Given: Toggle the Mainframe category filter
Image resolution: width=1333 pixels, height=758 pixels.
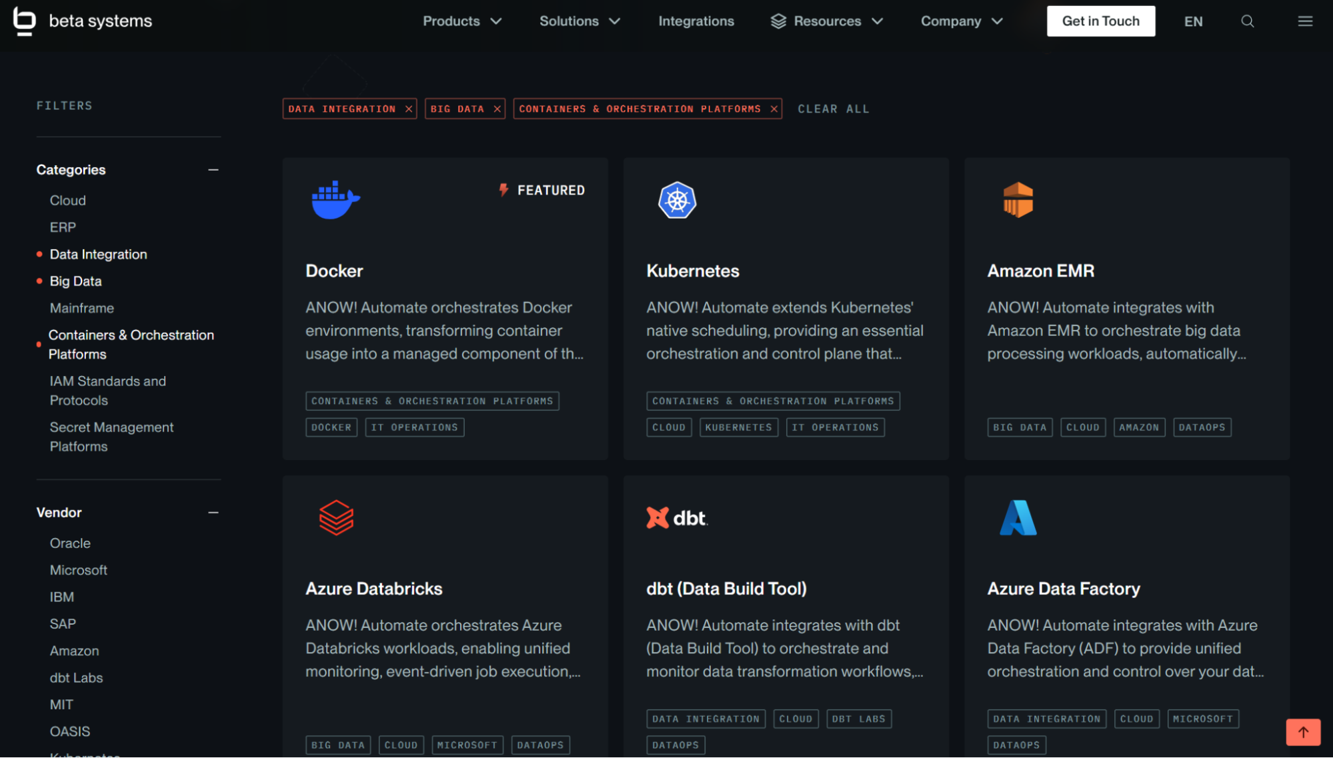Looking at the screenshot, I should pyautogui.click(x=81, y=308).
